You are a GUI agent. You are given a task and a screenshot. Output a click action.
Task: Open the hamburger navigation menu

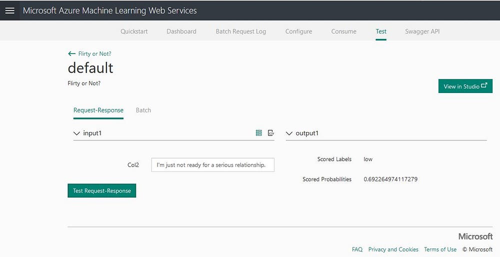[x=9, y=10]
